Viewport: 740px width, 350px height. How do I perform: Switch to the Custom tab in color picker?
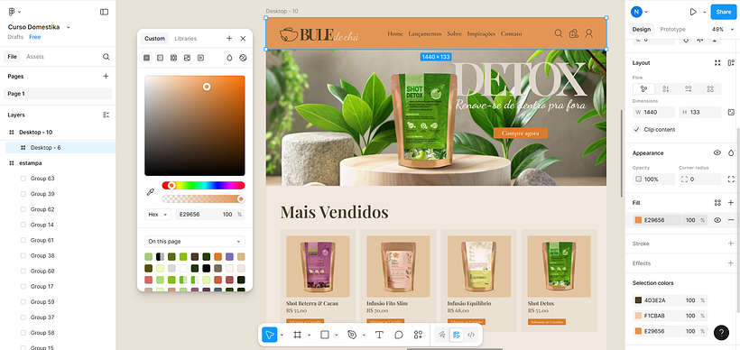[x=155, y=38]
